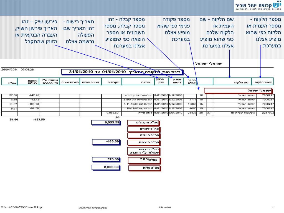Click the report time 09:04:26
Viewport: 284px width, 213px height.
[x=27, y=70]
